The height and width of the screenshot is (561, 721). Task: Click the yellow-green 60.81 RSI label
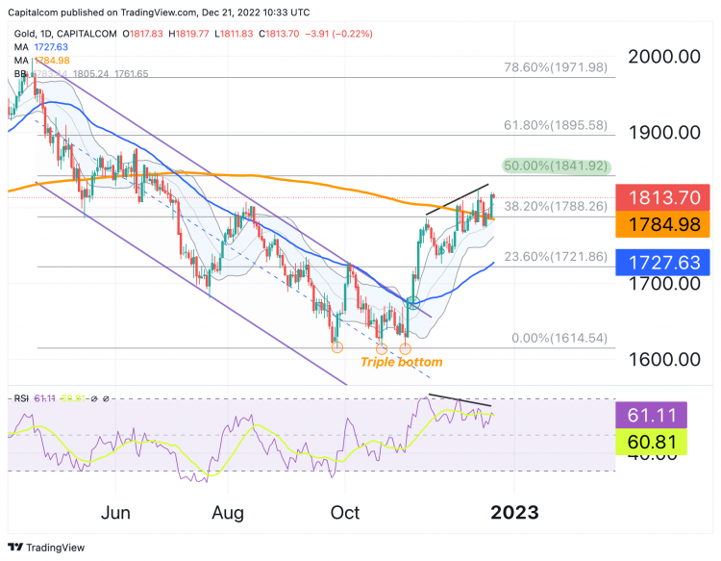pyautogui.click(x=651, y=442)
